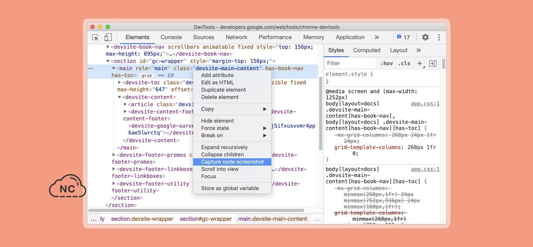Open the three-dot customize DevTools menu

coord(439,37)
